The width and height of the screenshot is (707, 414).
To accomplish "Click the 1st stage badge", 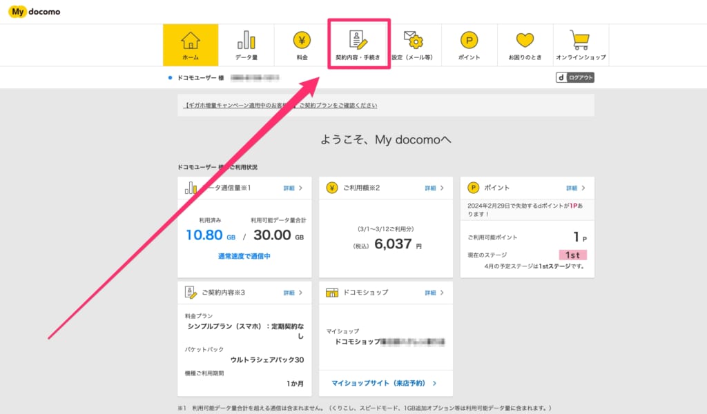I will point(572,255).
